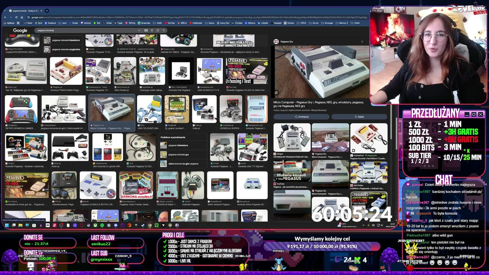Open the on-screen keyboard search tool
Viewport: 489px width, 275px height.
coord(146,30)
